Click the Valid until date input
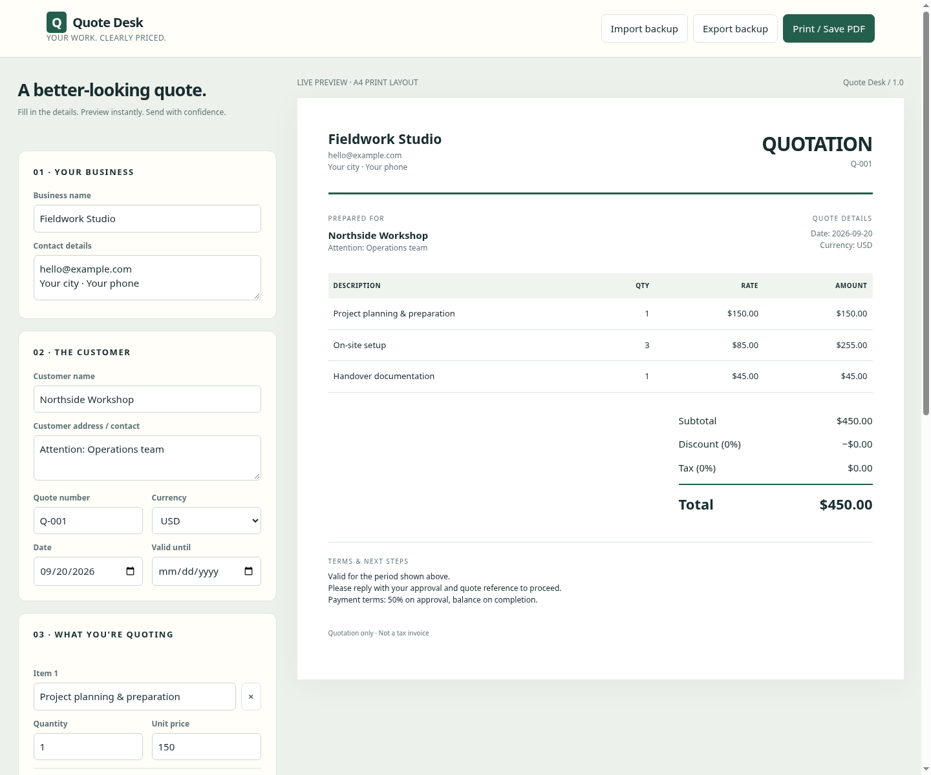This screenshot has height=775, width=931. click(x=206, y=571)
